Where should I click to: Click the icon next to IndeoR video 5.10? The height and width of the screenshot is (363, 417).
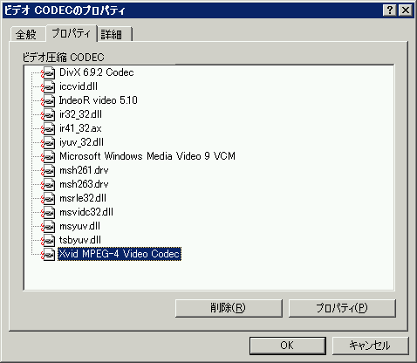coord(48,100)
